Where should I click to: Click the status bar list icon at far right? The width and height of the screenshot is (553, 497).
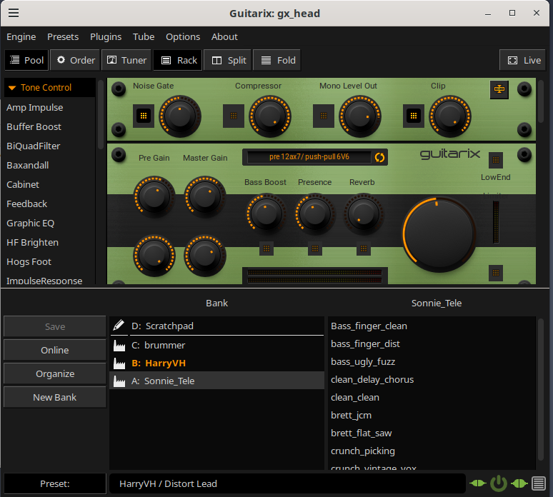[539, 483]
